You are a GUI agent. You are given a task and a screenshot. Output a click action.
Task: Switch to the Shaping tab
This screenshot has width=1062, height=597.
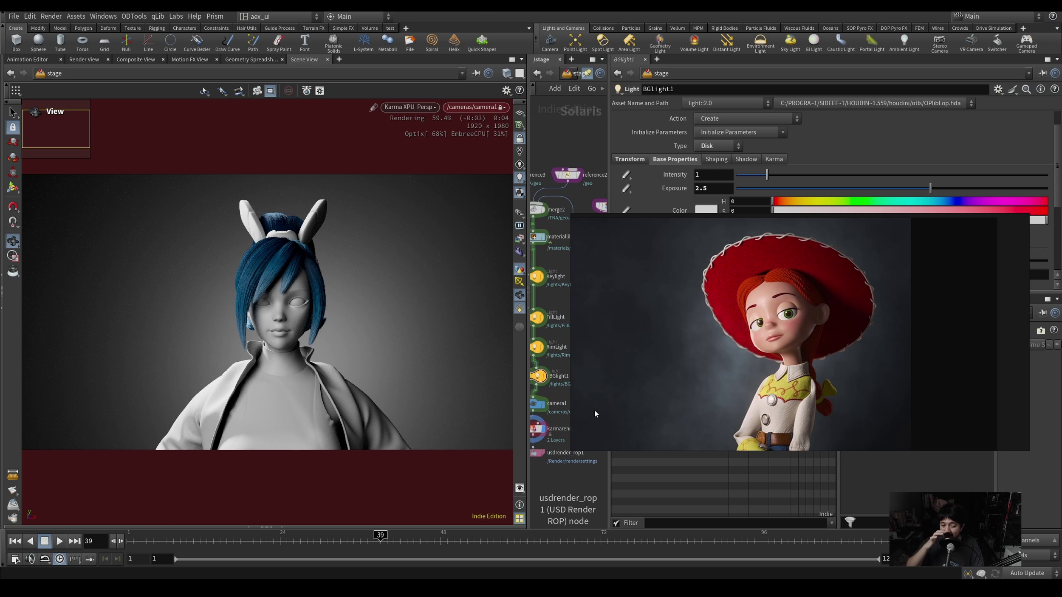pyautogui.click(x=716, y=159)
